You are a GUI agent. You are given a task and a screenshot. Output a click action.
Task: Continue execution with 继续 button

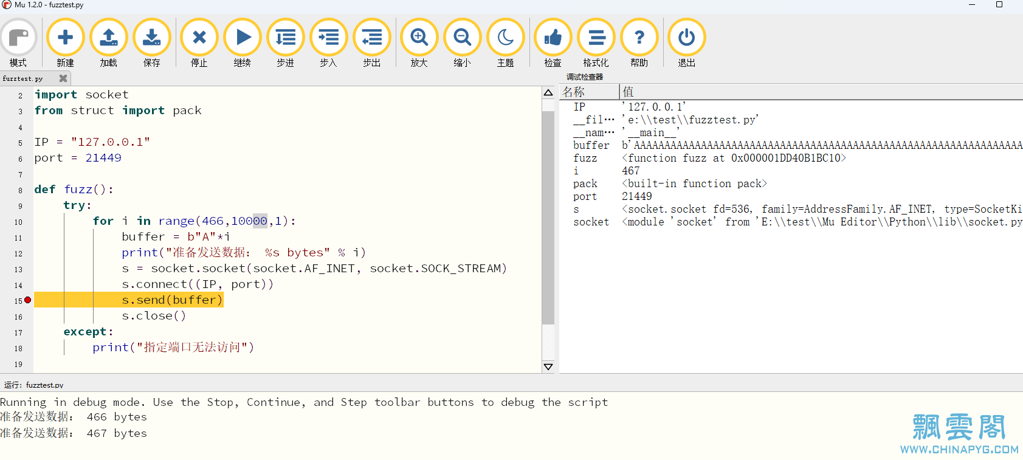point(242,43)
